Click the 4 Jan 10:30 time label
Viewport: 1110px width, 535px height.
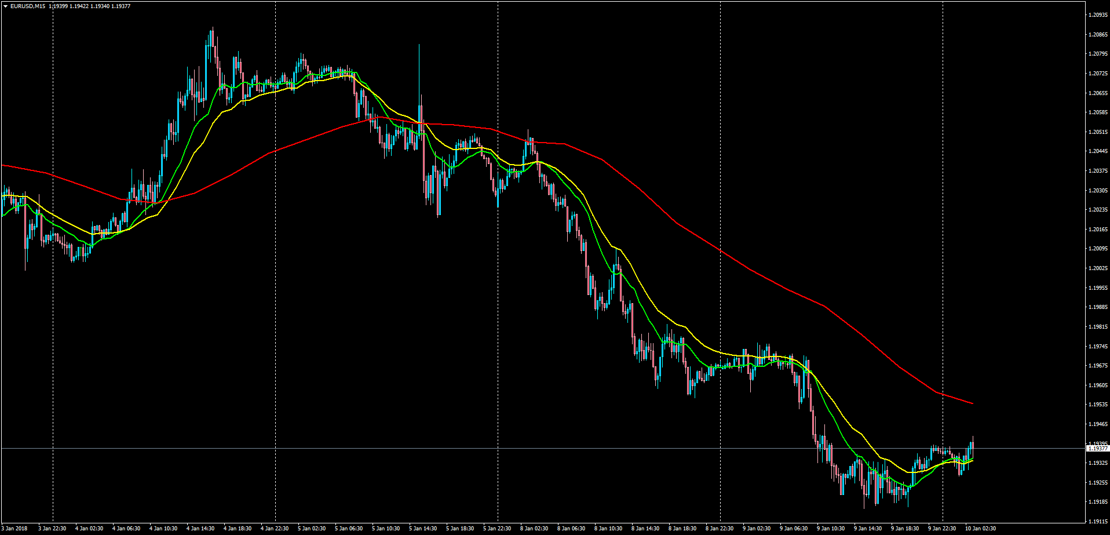pyautogui.click(x=163, y=529)
